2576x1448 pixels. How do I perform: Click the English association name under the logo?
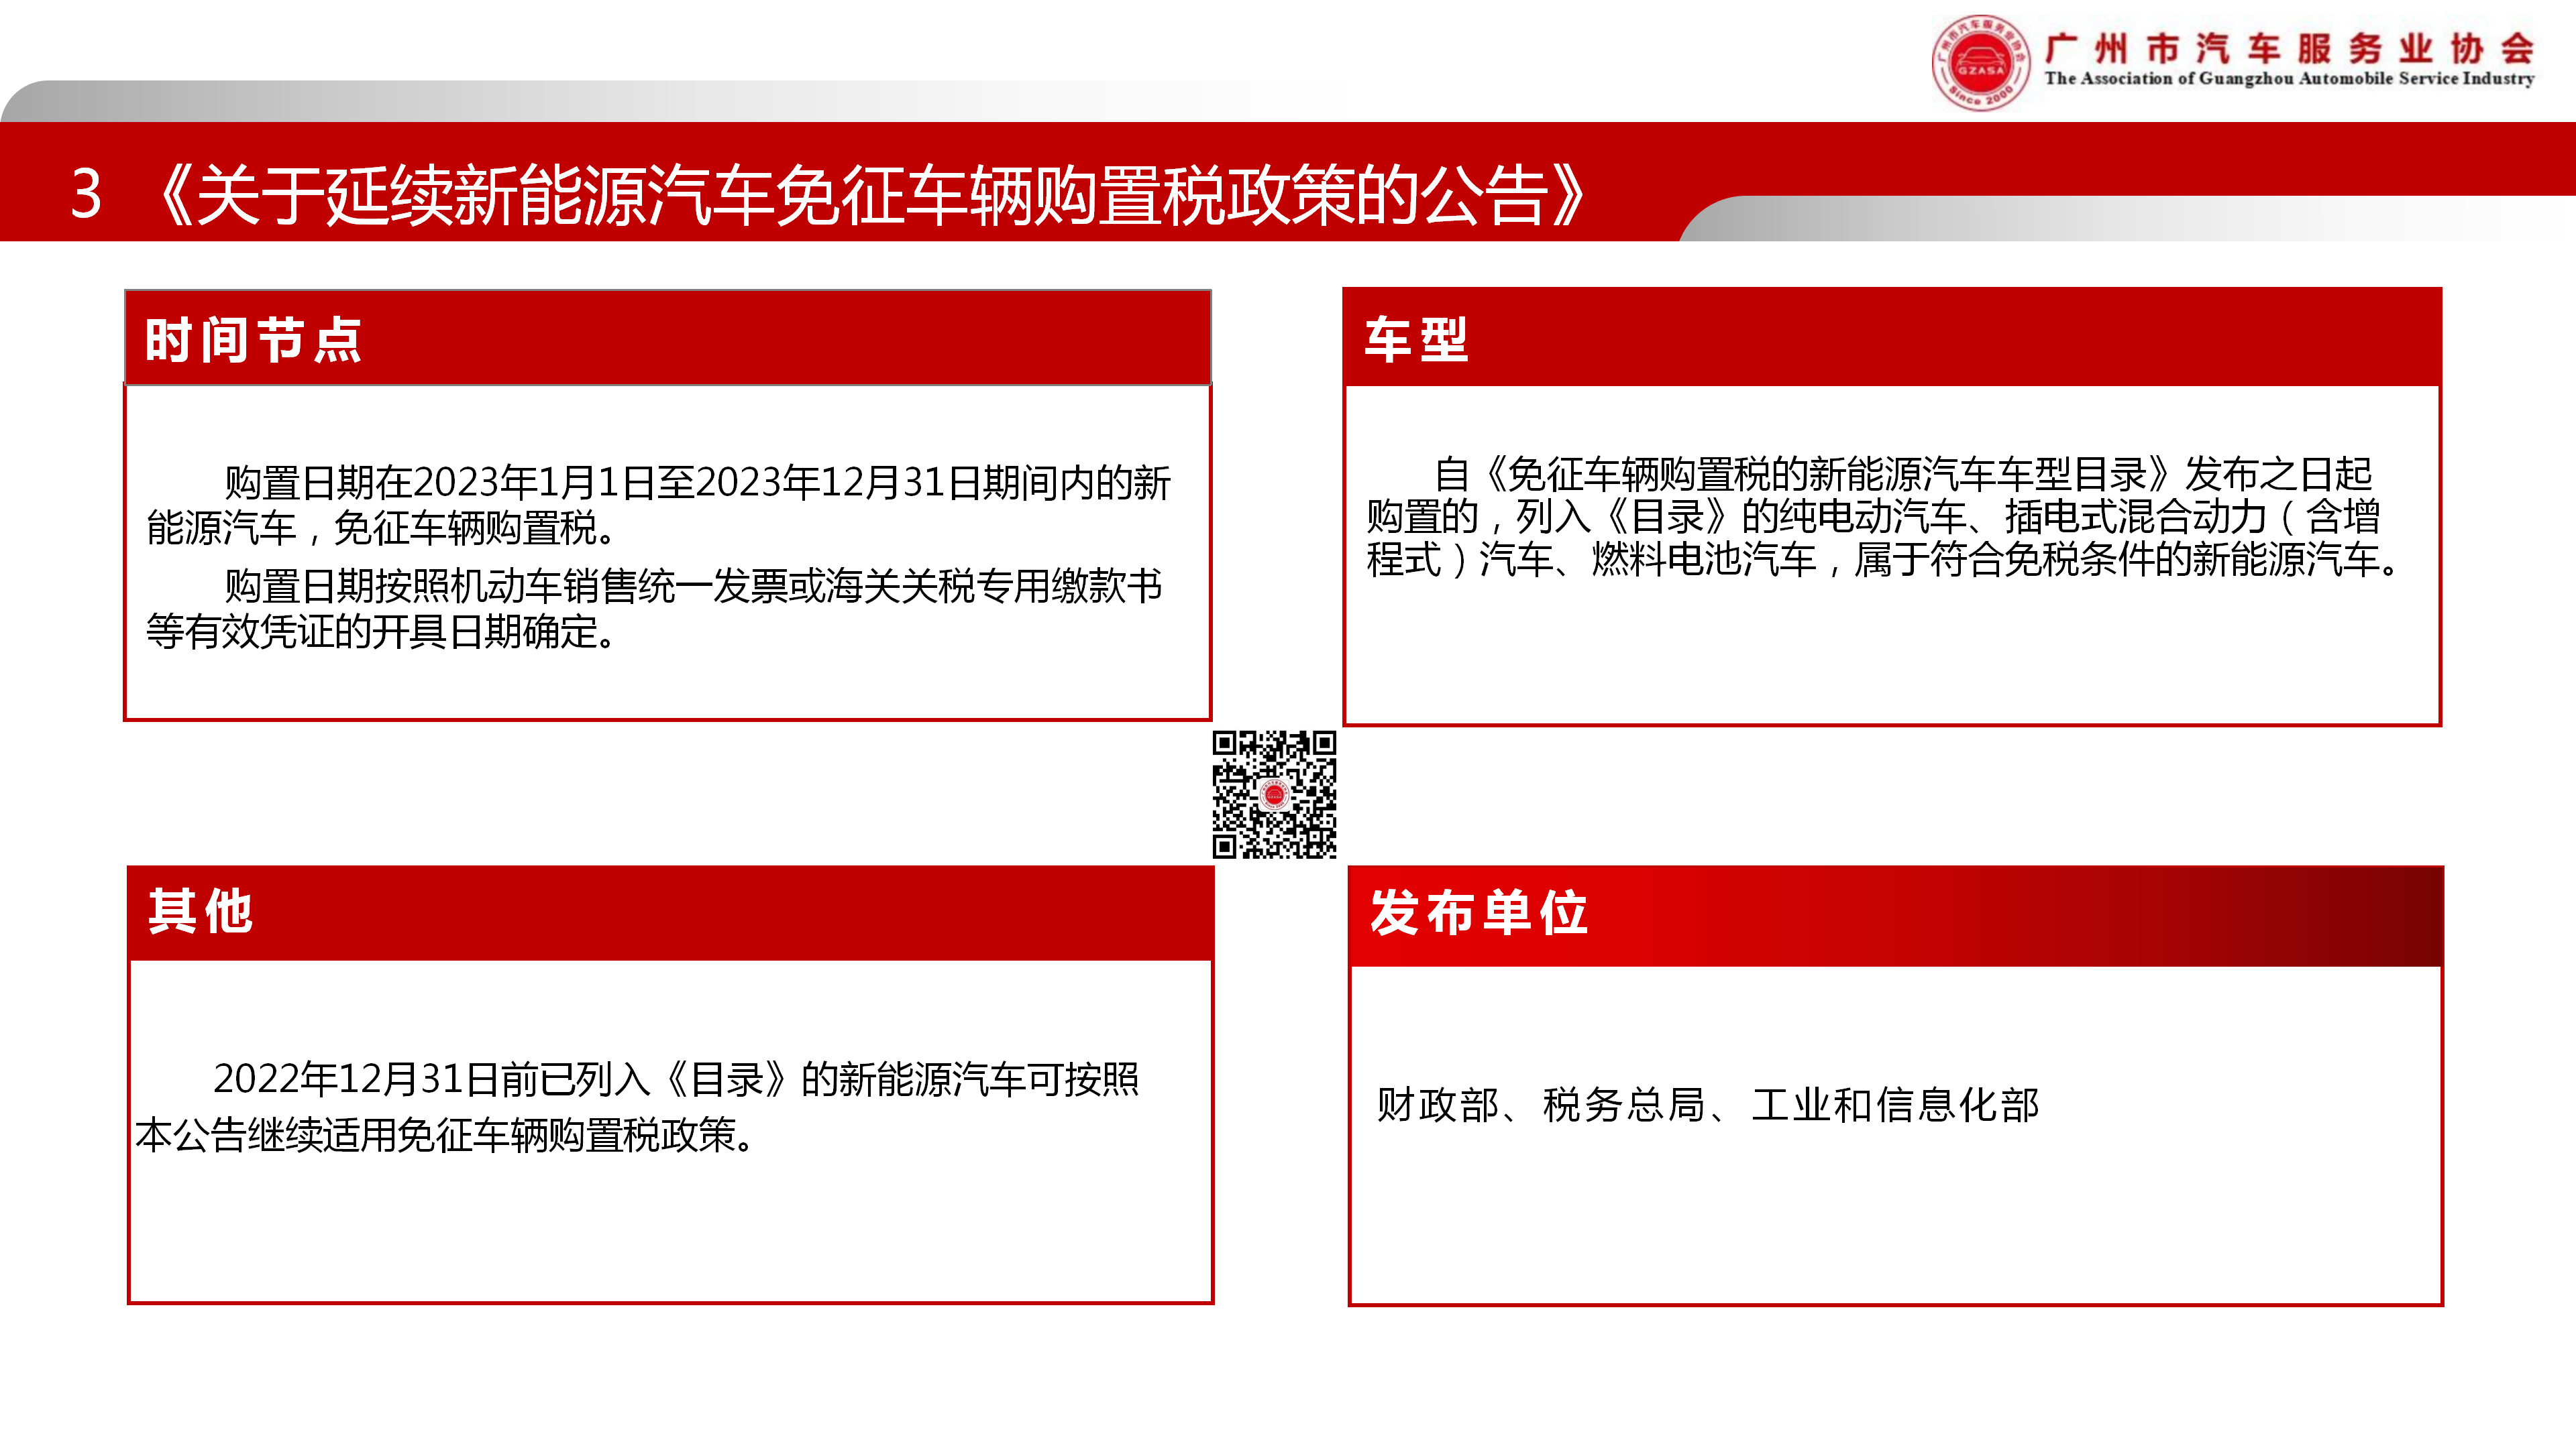tap(2289, 79)
